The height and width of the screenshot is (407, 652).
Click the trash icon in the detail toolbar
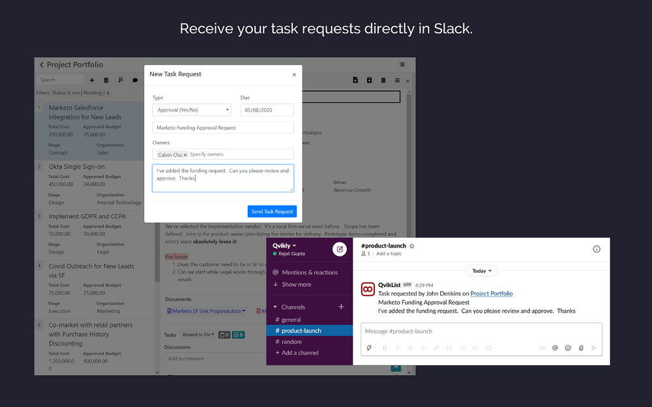(383, 80)
